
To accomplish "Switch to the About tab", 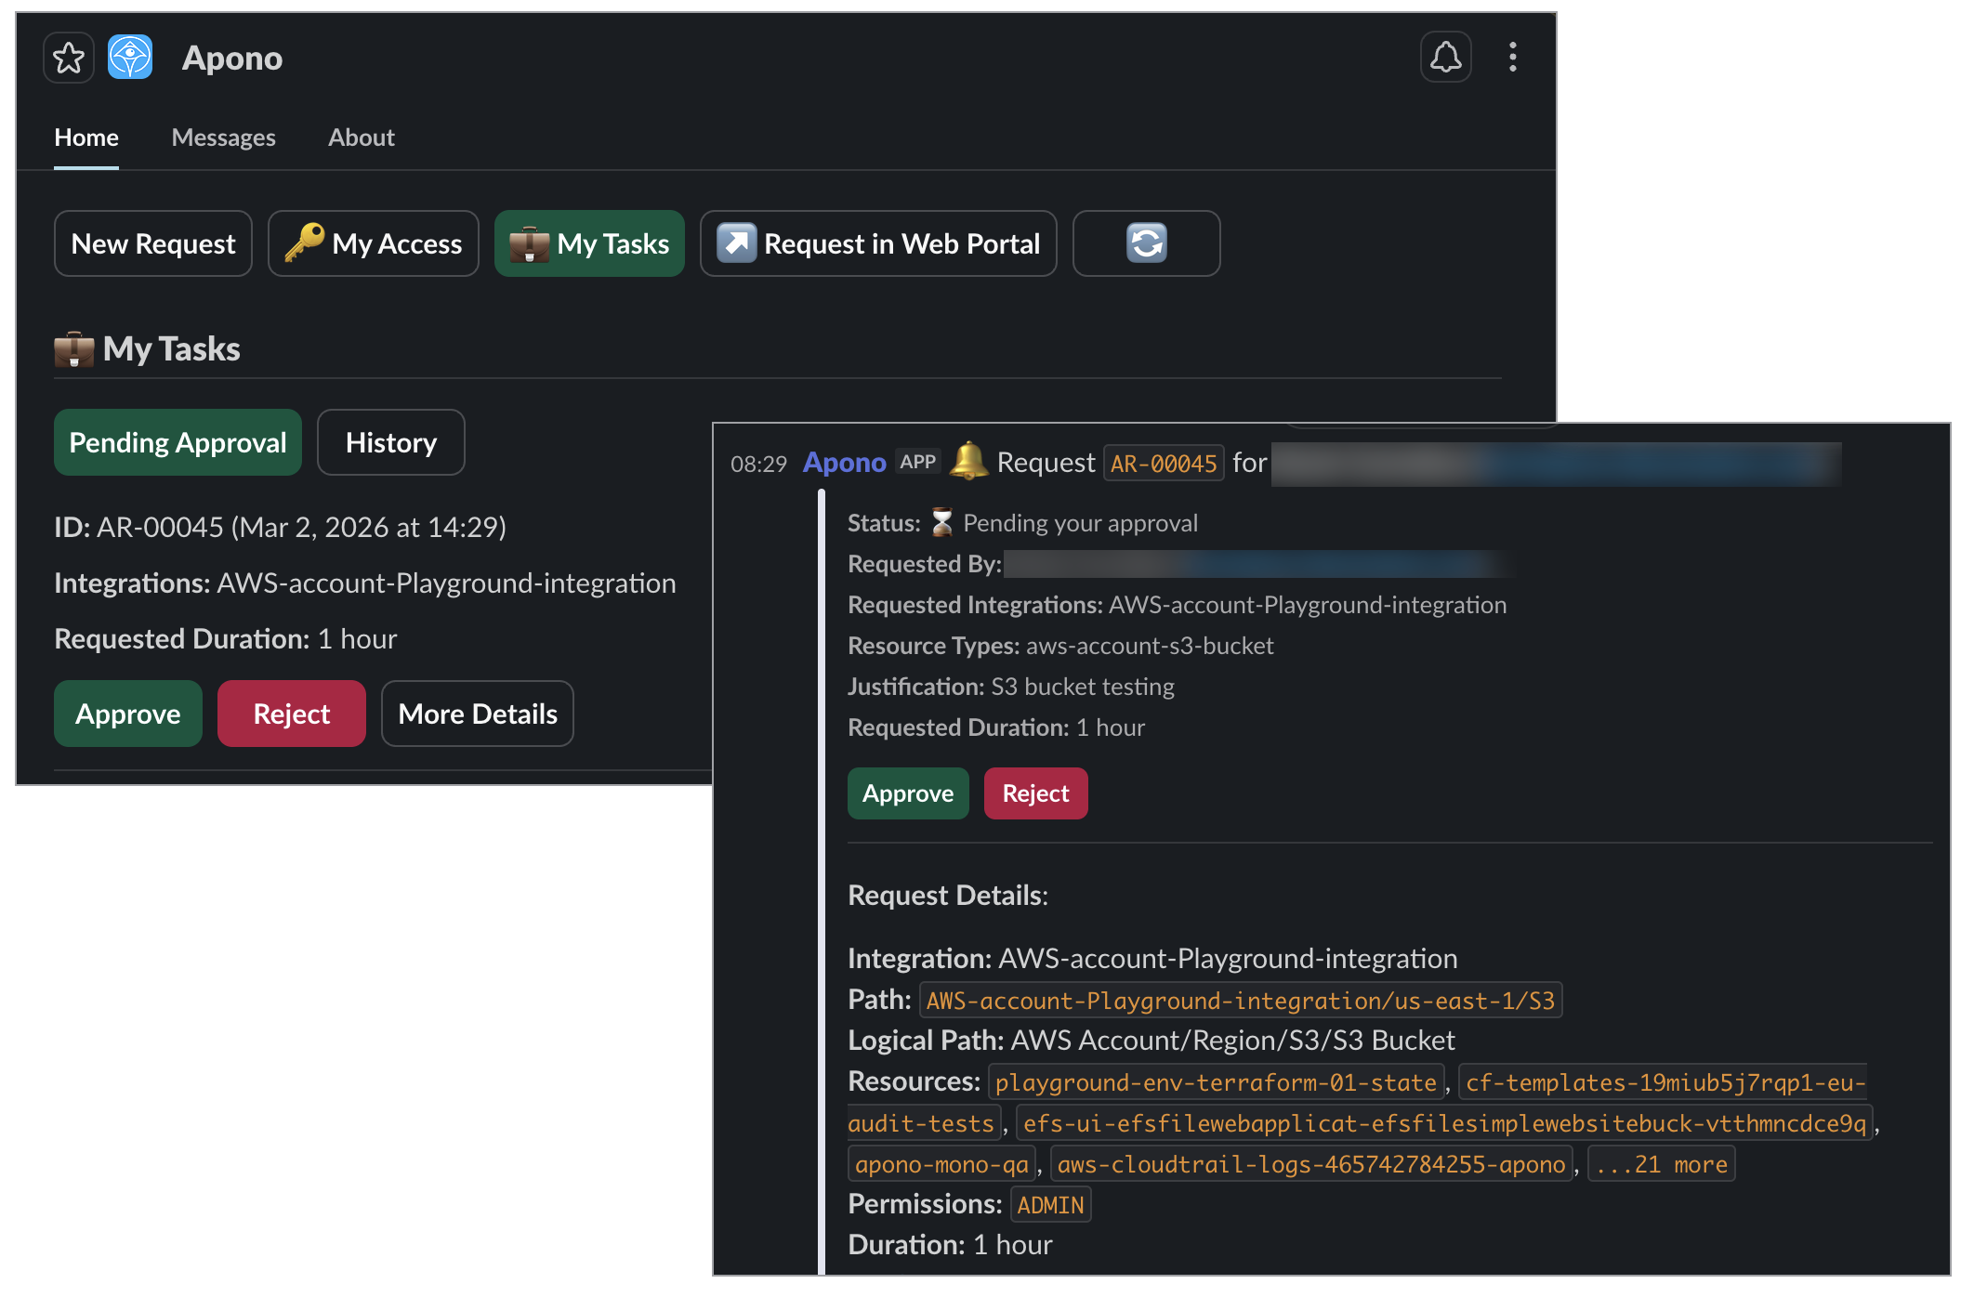I will pos(361,138).
